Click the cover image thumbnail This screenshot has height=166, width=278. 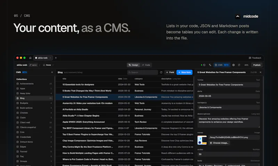pyautogui.click(x=202, y=140)
